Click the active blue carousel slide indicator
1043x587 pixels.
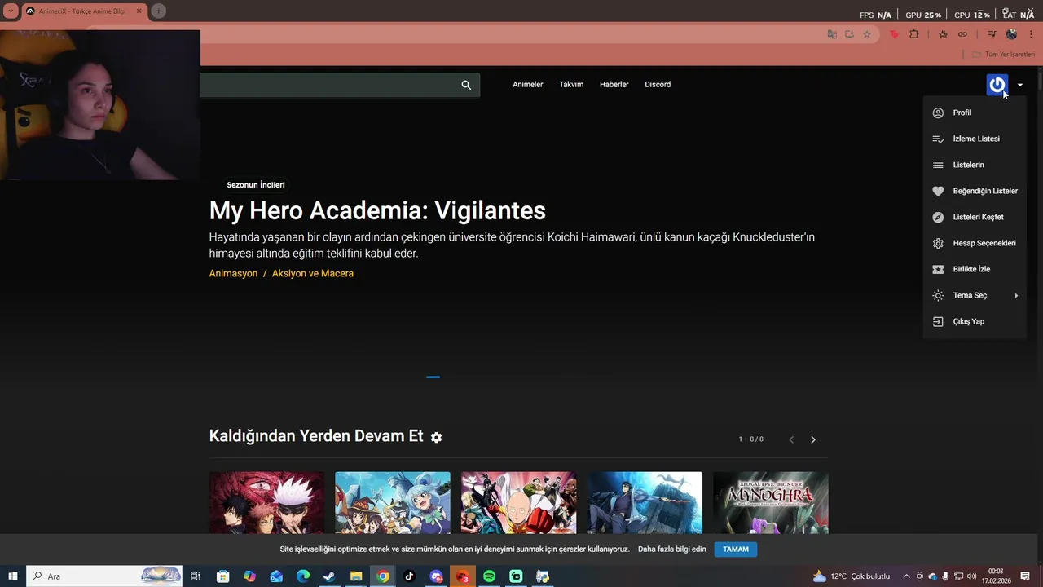tap(433, 377)
